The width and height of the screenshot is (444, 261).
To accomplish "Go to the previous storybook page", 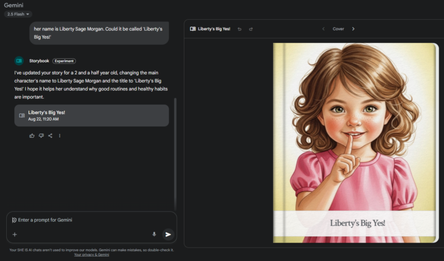I will [x=323, y=29].
